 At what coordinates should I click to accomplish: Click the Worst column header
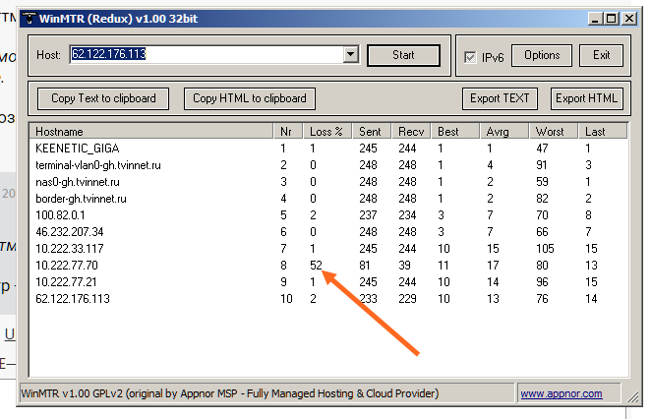coord(555,131)
